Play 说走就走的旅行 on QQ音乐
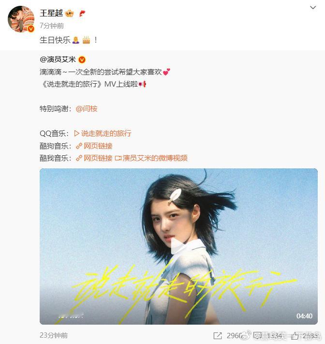Viewport: 325px width, 344px height. [x=103, y=134]
